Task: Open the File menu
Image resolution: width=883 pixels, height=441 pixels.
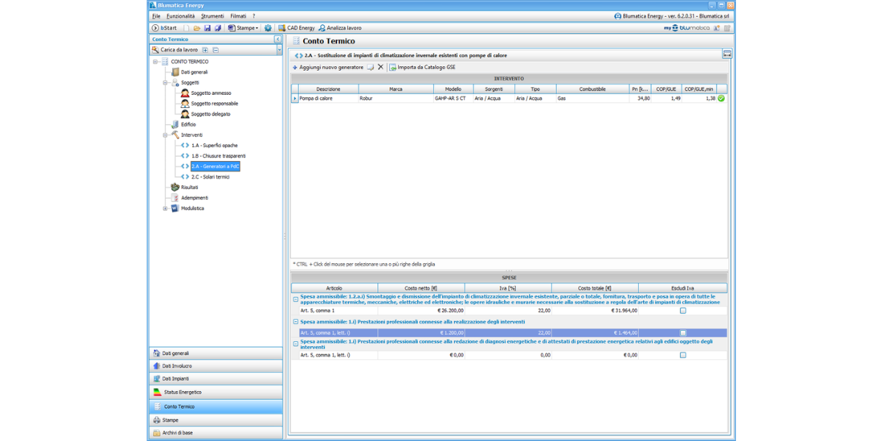Action: (156, 15)
